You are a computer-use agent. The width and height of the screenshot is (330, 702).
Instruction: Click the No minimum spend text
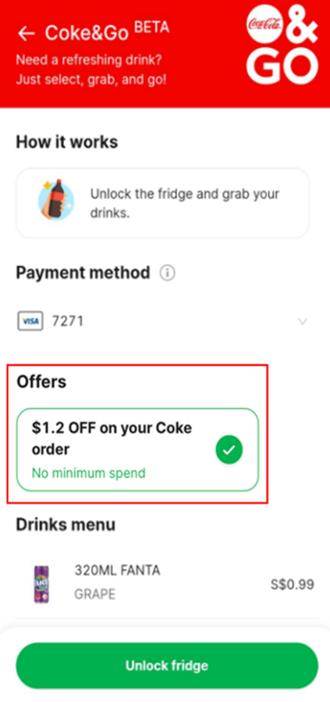point(88,473)
